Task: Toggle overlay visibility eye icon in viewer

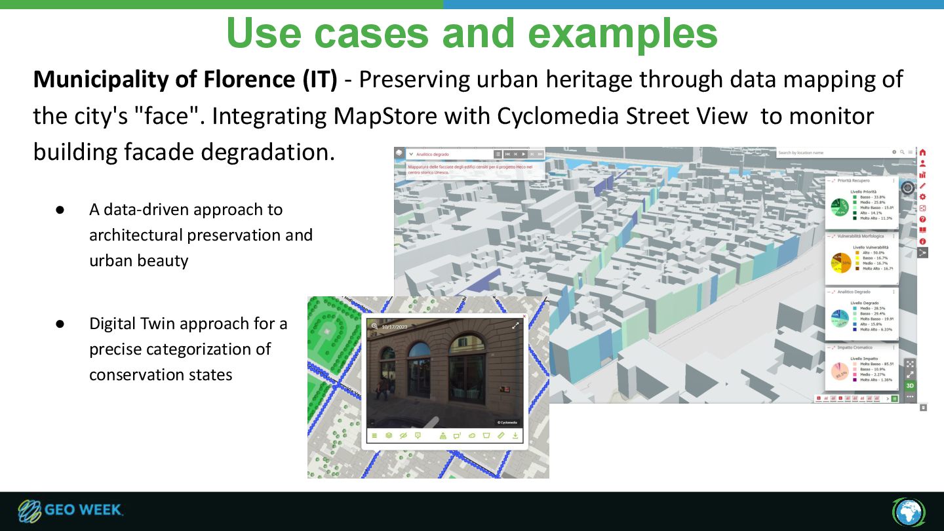Action: 403,436
